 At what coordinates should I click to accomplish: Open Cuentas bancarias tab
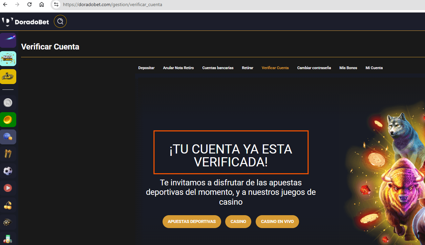click(218, 68)
